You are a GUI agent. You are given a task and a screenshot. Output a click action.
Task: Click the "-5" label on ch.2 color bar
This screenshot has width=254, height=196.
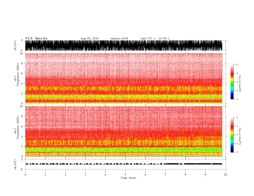pos(237,135)
